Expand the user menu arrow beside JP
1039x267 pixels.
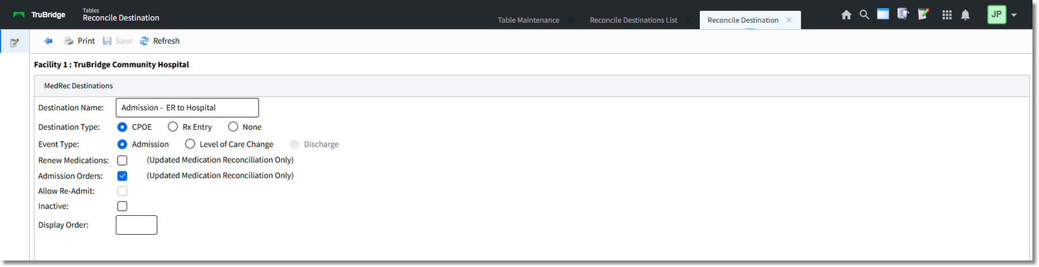1014,15
